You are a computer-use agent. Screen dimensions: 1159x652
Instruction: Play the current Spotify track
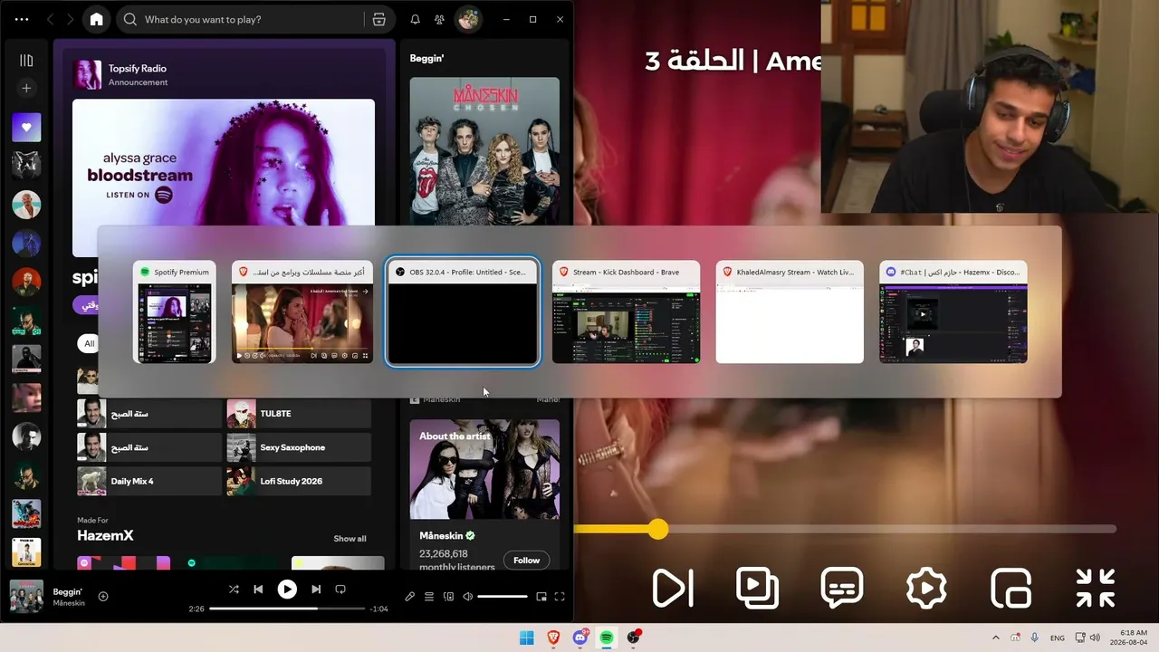pyautogui.click(x=287, y=590)
